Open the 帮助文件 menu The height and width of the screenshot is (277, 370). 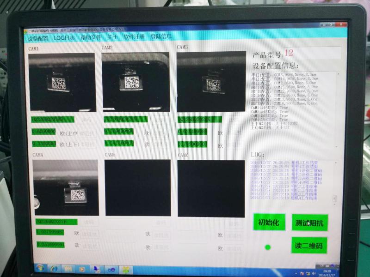click(x=91, y=37)
